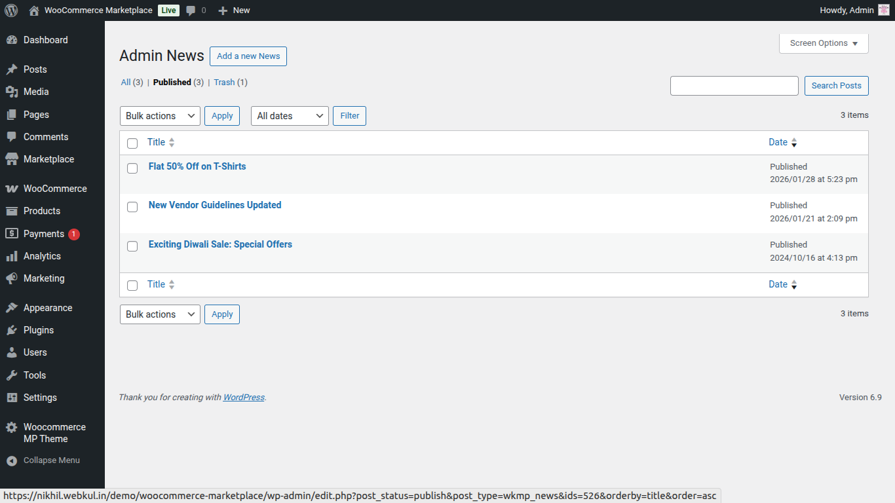Click the search posts input field

tap(734, 86)
